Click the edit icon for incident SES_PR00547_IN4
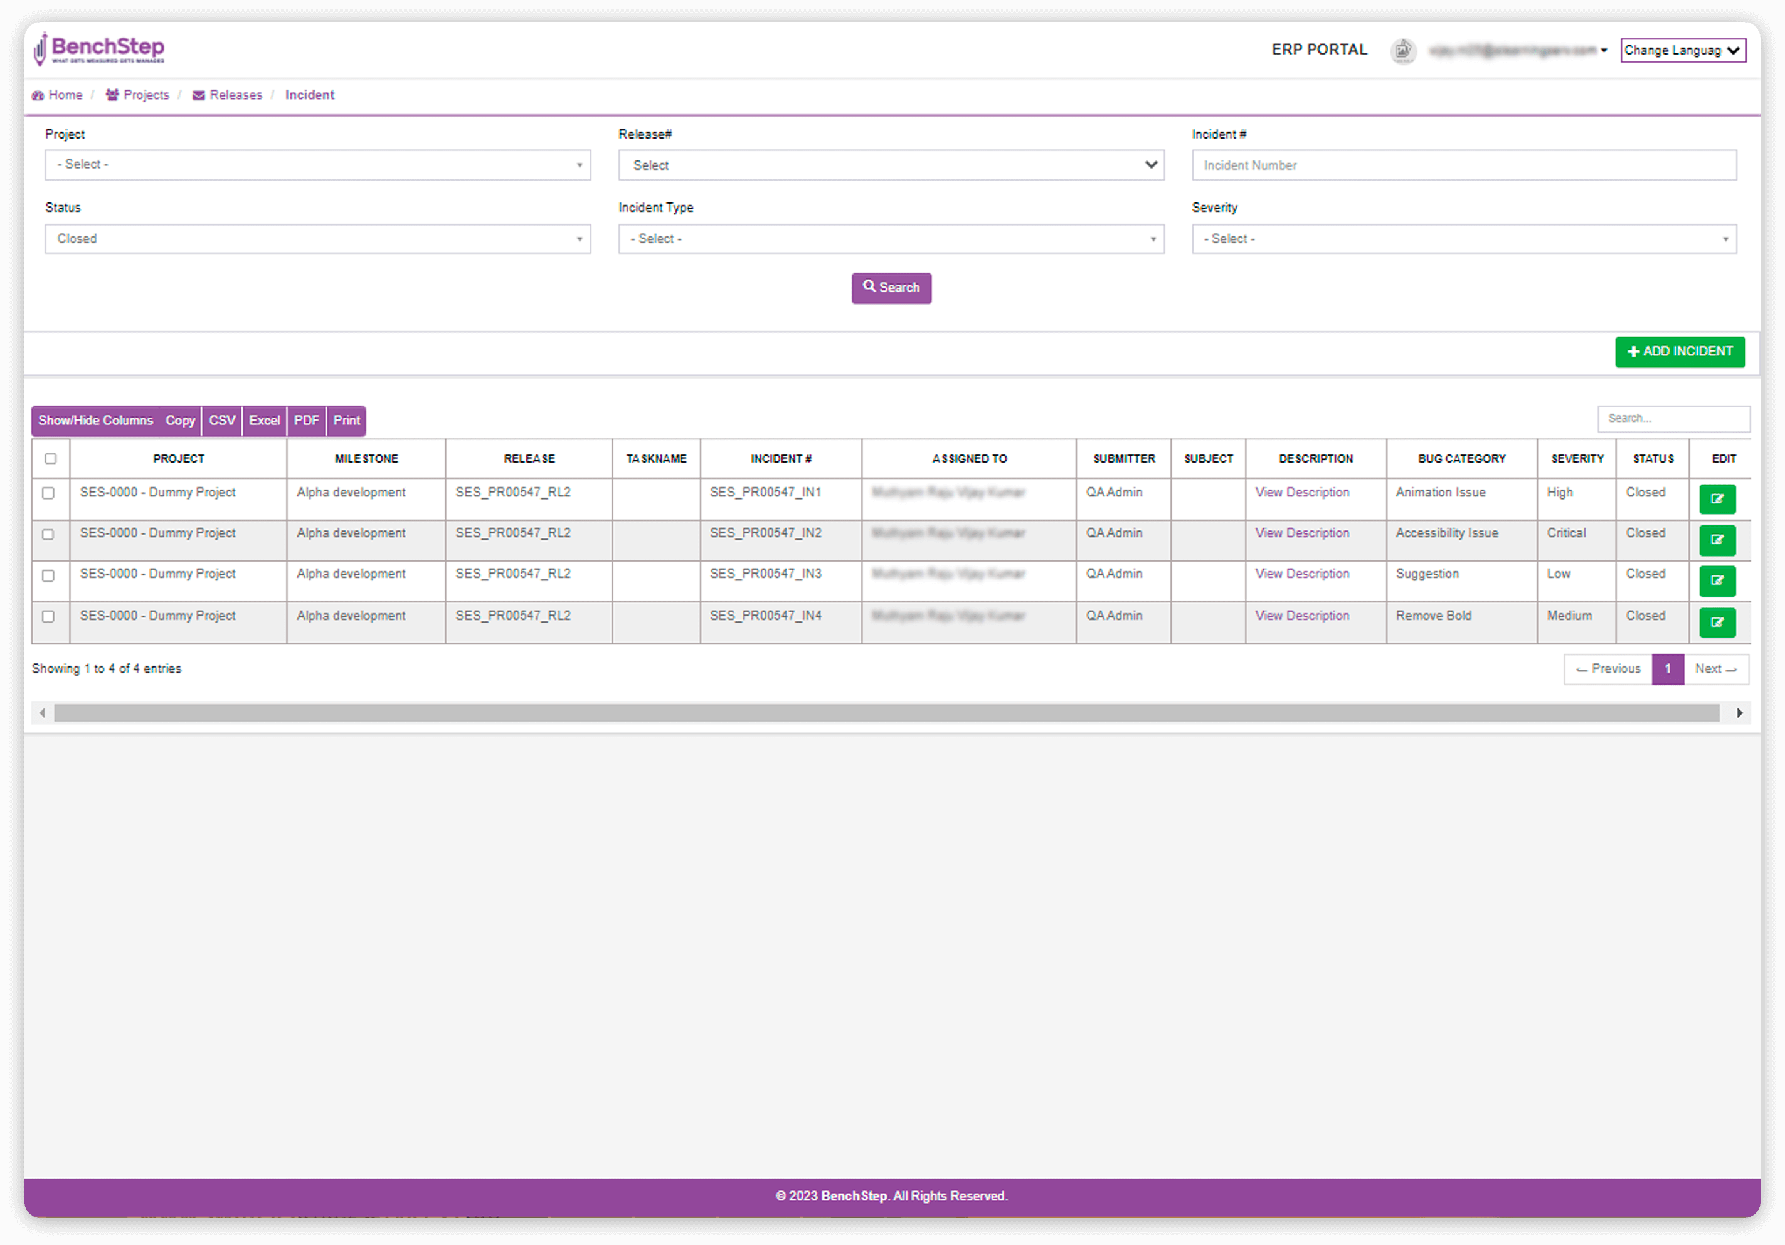Viewport: 1785px width, 1245px height. [1717, 622]
